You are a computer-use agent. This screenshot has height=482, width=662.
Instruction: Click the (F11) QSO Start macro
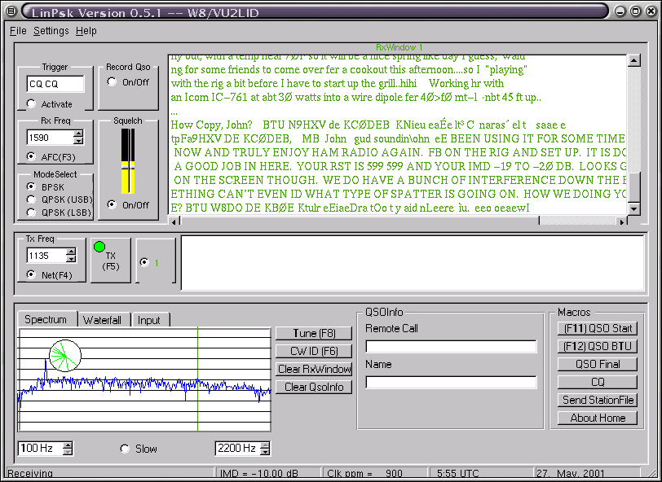coord(598,328)
